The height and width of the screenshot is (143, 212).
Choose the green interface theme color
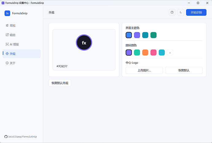click(153, 35)
